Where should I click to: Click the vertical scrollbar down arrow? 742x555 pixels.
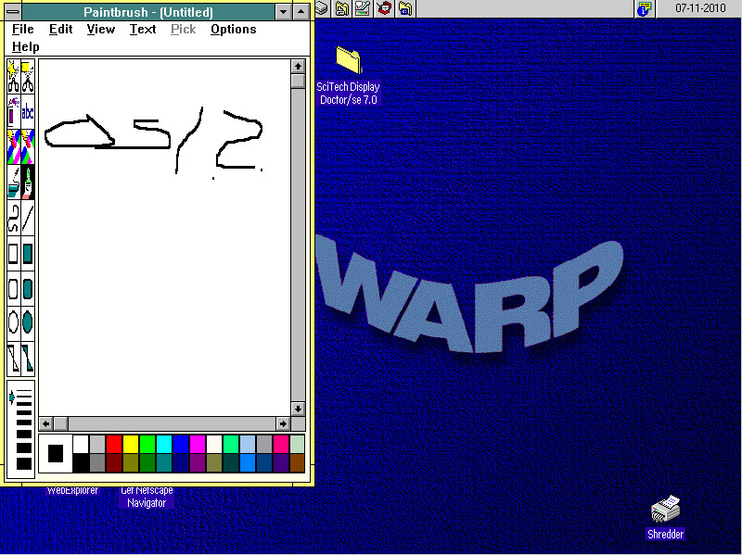[x=298, y=409]
